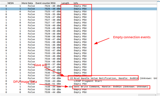Viewport: 160px width, 96px height.
Task: Open the Rcvd Handle Value Notification packet
Action: point(78,78)
